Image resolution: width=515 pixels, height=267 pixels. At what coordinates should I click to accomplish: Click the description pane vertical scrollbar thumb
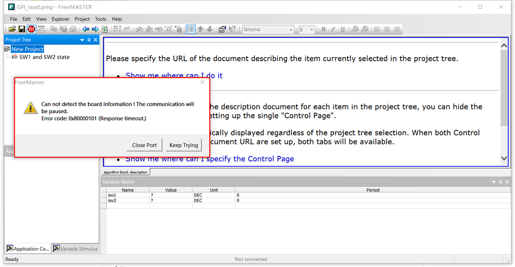tap(504, 88)
